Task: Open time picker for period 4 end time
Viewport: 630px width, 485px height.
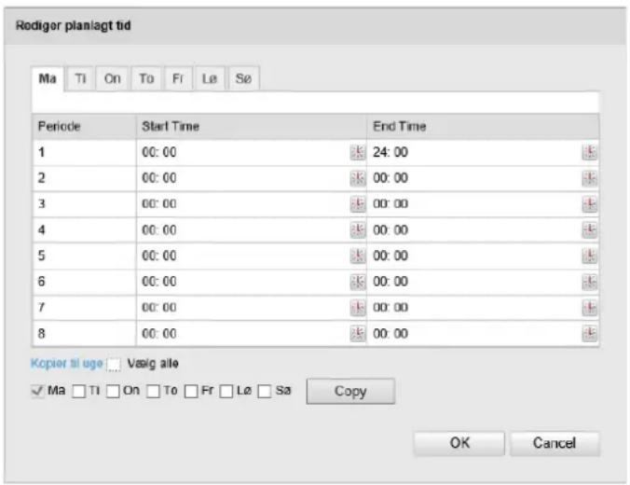Action: (589, 230)
